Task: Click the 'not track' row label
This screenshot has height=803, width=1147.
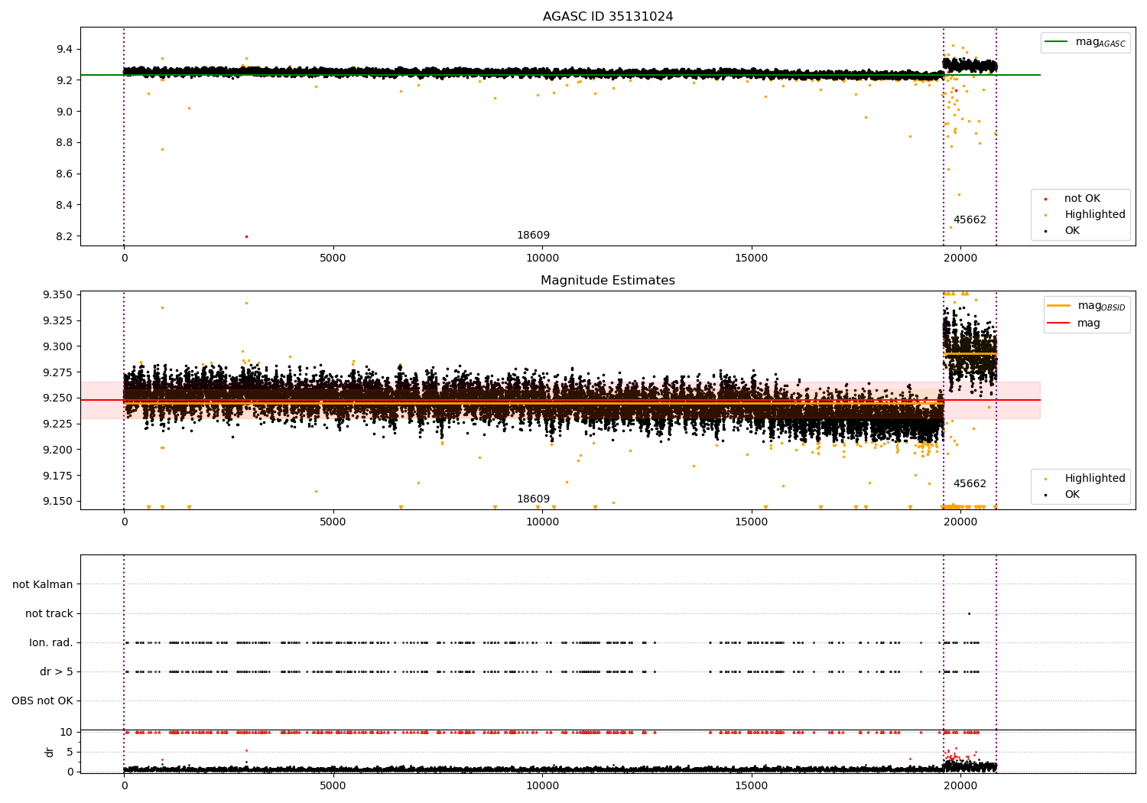Action: click(49, 614)
